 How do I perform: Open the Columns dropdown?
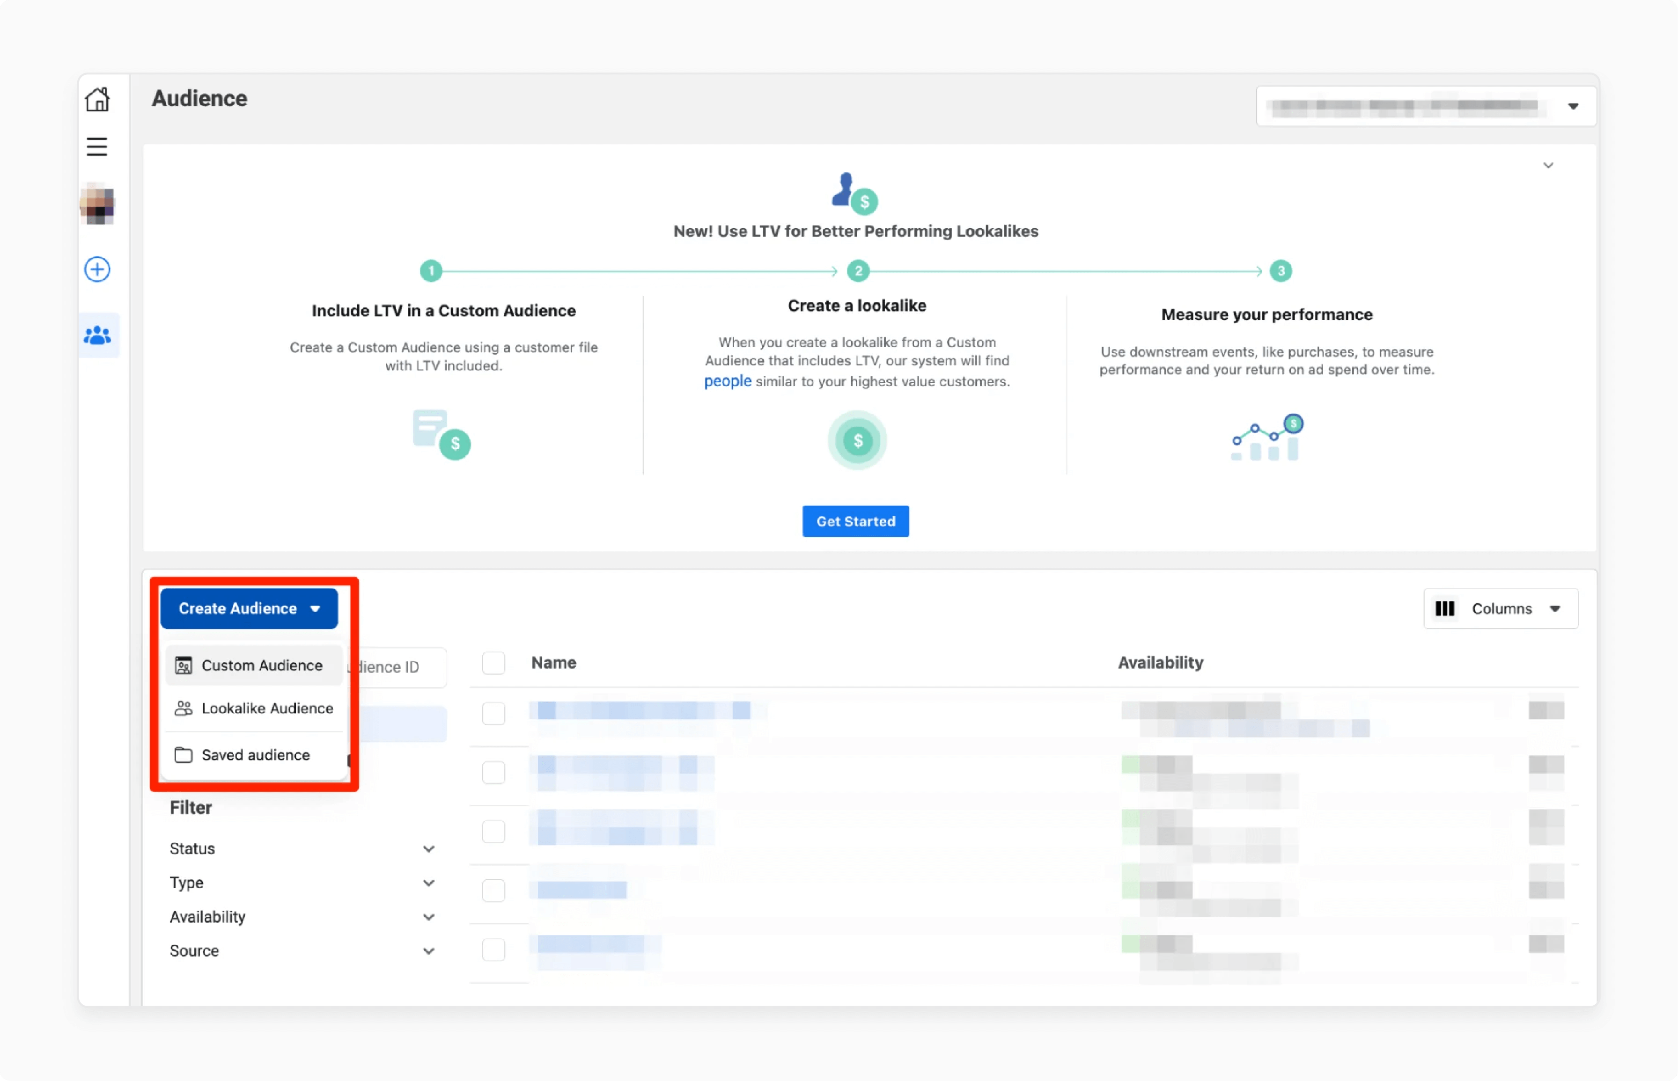1501,608
